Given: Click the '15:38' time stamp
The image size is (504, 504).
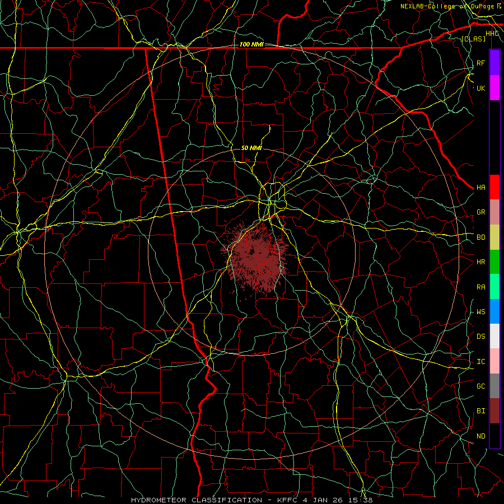Looking at the screenshot, I should (362, 500).
